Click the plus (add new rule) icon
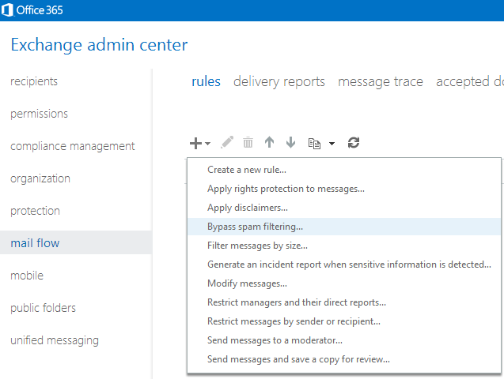Viewport: 504px width, 379px height. click(195, 143)
